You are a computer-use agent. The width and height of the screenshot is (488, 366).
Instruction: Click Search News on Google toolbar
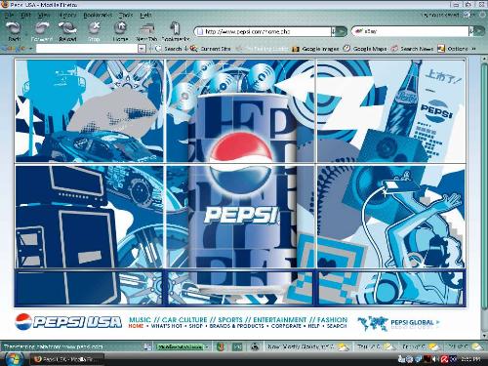point(412,49)
